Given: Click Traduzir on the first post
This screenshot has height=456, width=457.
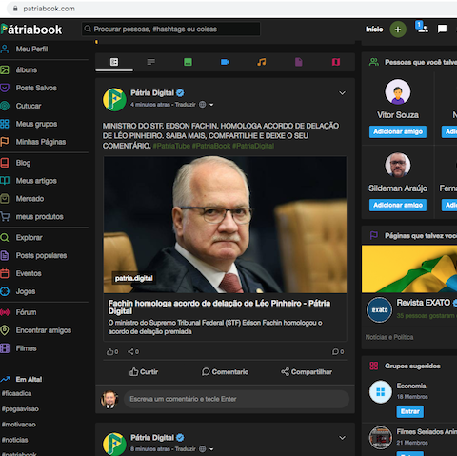Looking at the screenshot, I should click(185, 105).
